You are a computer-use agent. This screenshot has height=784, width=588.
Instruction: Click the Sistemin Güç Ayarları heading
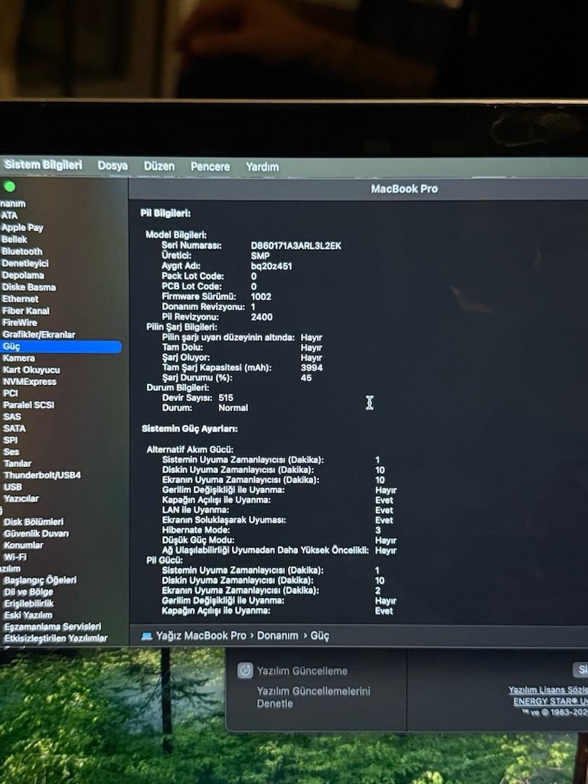[190, 429]
